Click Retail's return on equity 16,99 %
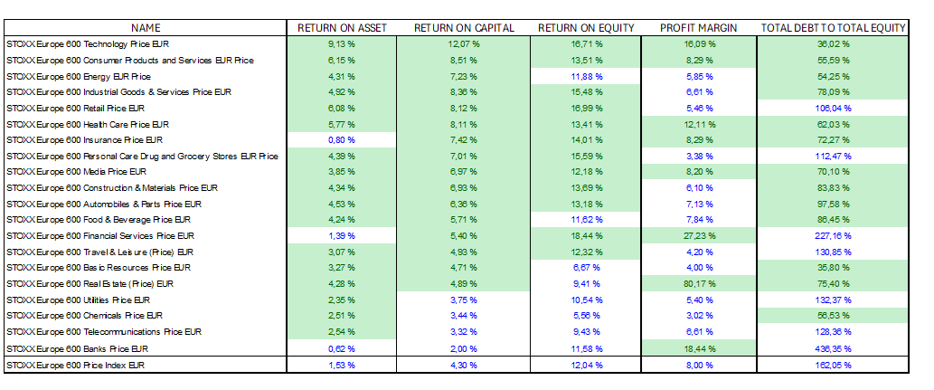Screen dimensions: 934x390 click(x=587, y=108)
